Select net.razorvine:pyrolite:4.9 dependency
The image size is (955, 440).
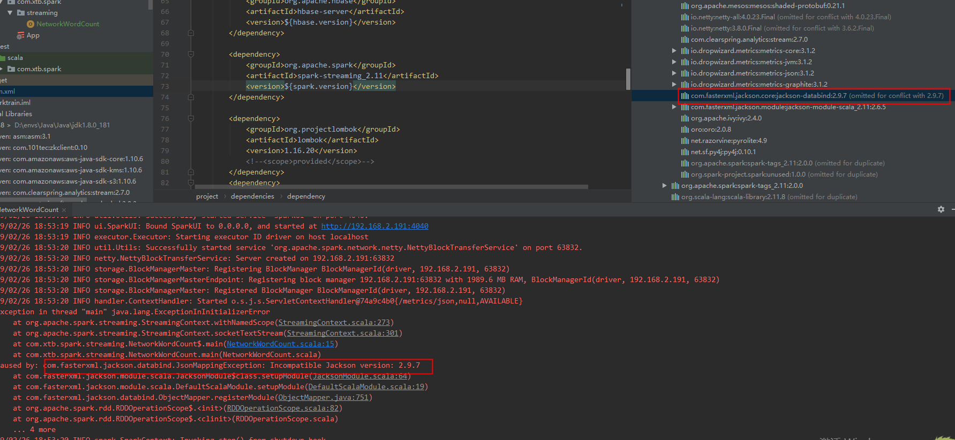[x=728, y=141]
